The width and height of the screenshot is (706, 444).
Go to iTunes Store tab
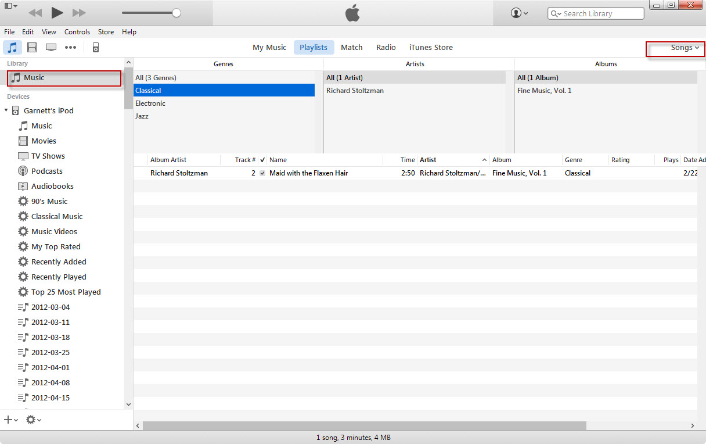coord(431,47)
